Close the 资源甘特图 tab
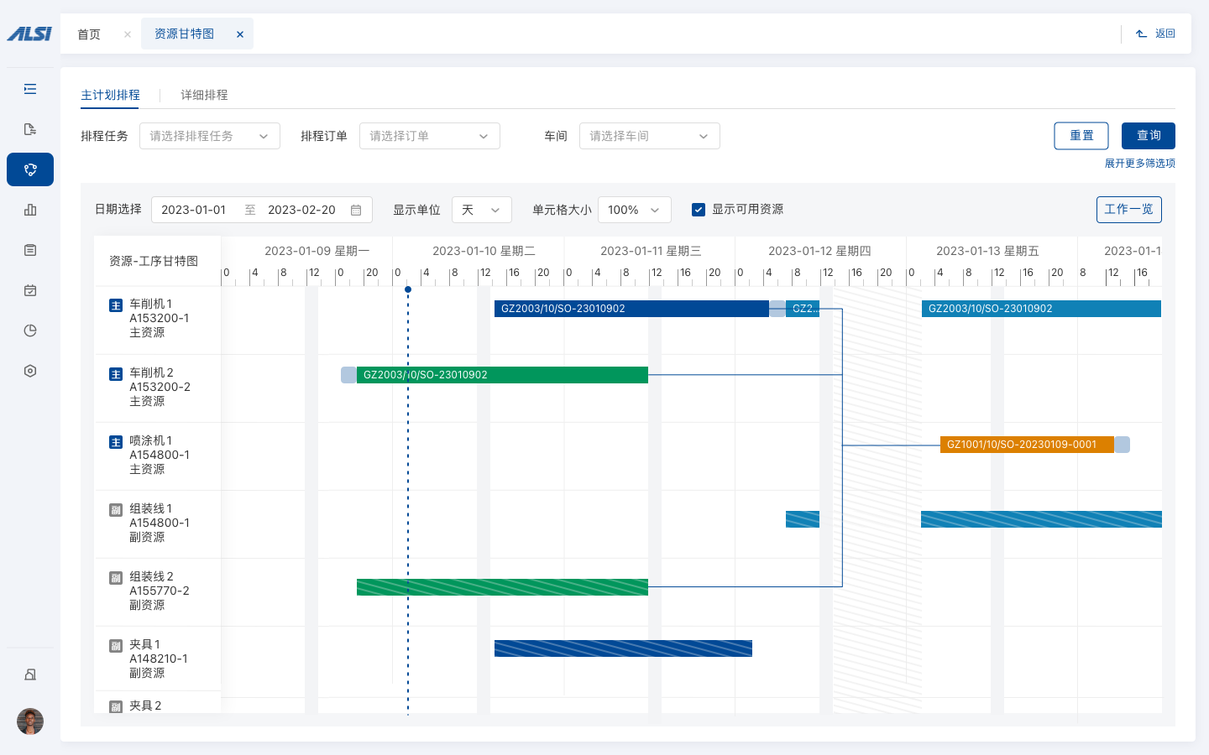The image size is (1209, 755). pos(240,34)
